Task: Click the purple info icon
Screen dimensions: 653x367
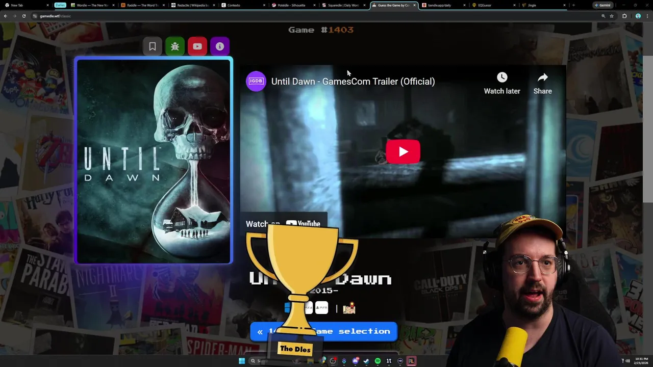Action: click(220, 46)
